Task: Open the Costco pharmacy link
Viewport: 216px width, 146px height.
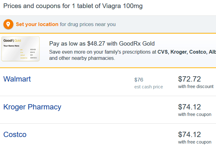Action: point(15,135)
